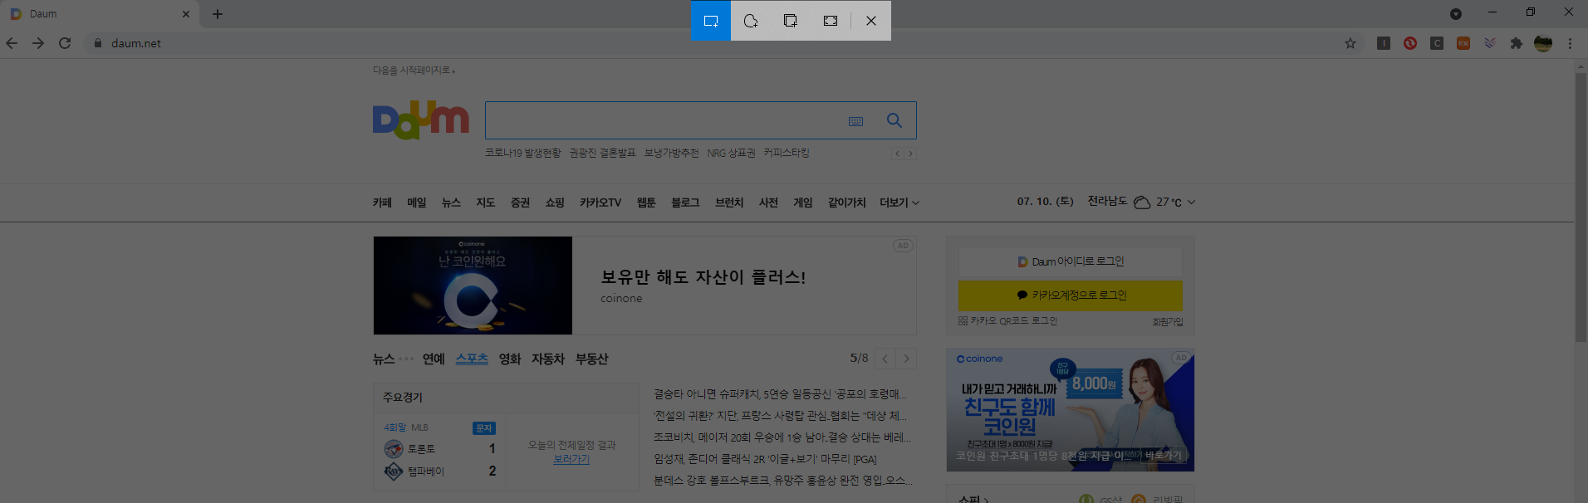This screenshot has height=503, width=1588.
Task: Log in with 카카오계정으로 로그인
Action: (1071, 295)
